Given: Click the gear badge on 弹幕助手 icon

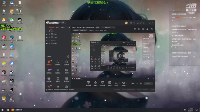Looking at the screenshot, I should pyautogui.click(x=51, y=61).
